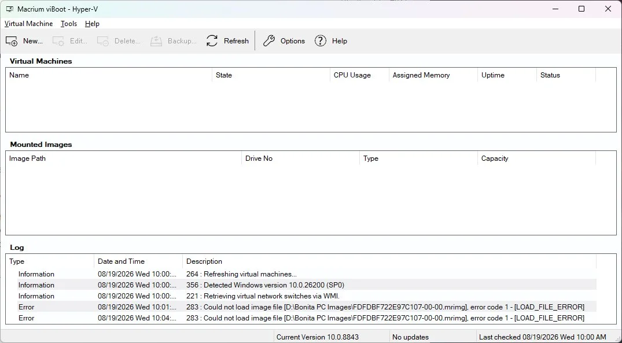Image resolution: width=622 pixels, height=343 pixels.
Task: Select the first Error entry at 10:01
Action: [307, 307]
